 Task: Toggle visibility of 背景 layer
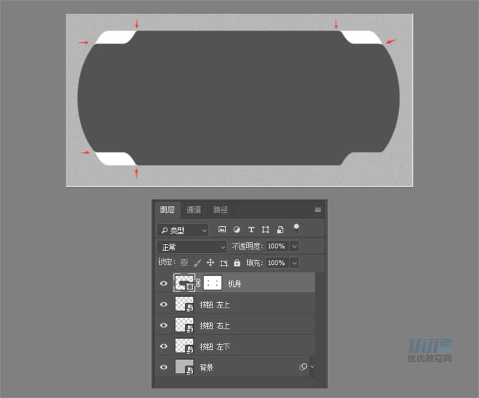pos(164,367)
